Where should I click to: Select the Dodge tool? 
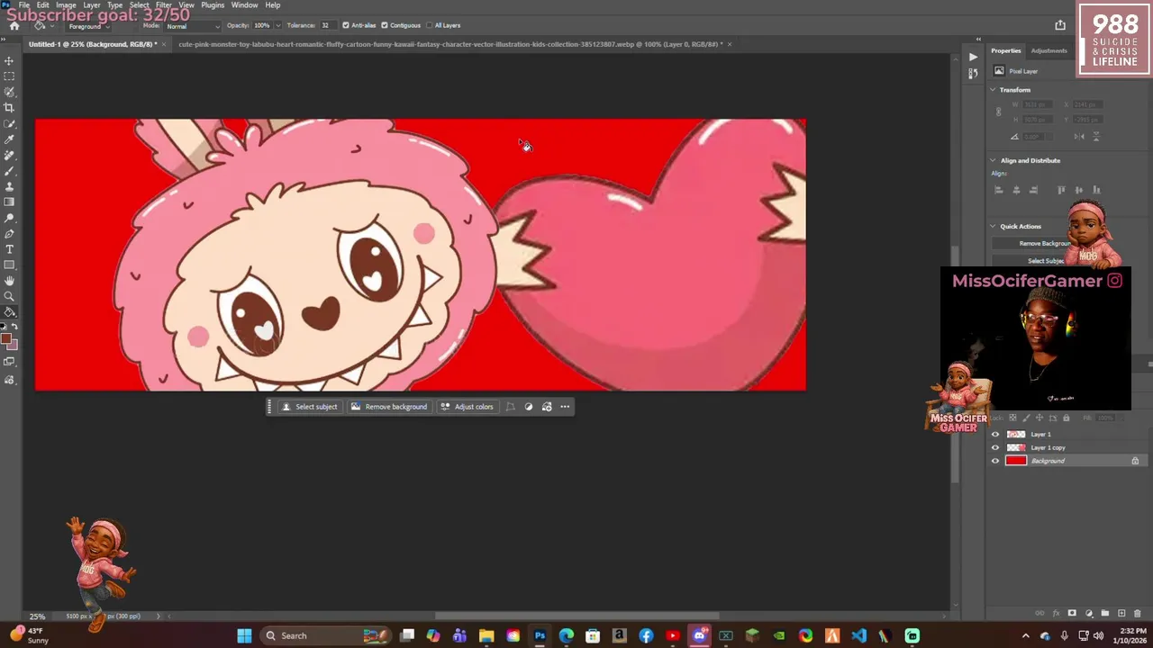click(9, 218)
